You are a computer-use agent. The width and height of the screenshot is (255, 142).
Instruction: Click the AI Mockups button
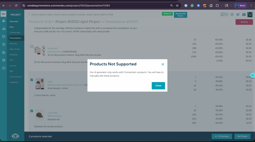[x=222, y=136]
